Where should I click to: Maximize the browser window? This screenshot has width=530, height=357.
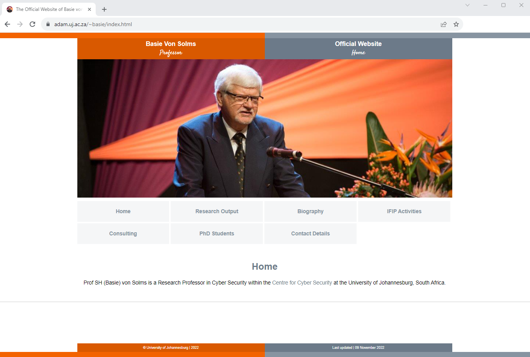click(x=503, y=5)
